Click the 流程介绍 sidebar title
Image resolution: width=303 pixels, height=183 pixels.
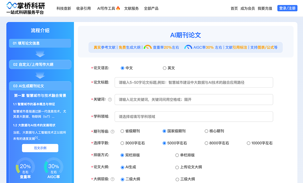click(40, 30)
